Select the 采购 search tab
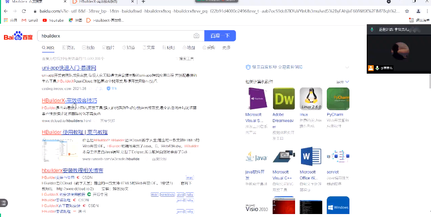Viewport: 431px width, 217px height. pos(209,47)
